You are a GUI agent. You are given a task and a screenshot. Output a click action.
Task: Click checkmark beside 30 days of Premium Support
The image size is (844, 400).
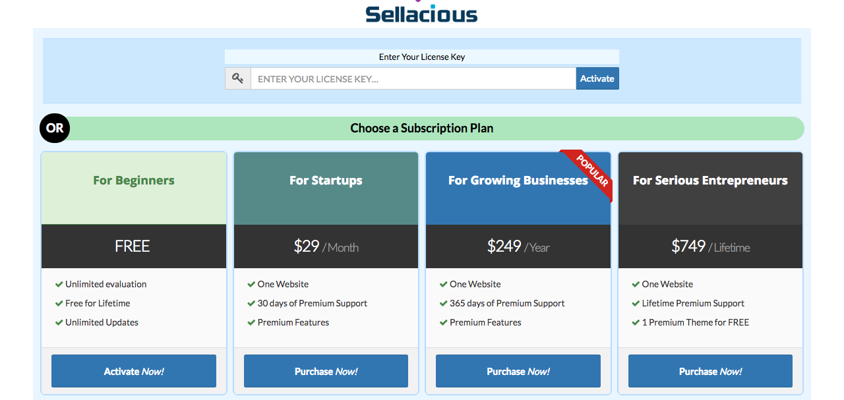pyautogui.click(x=251, y=304)
